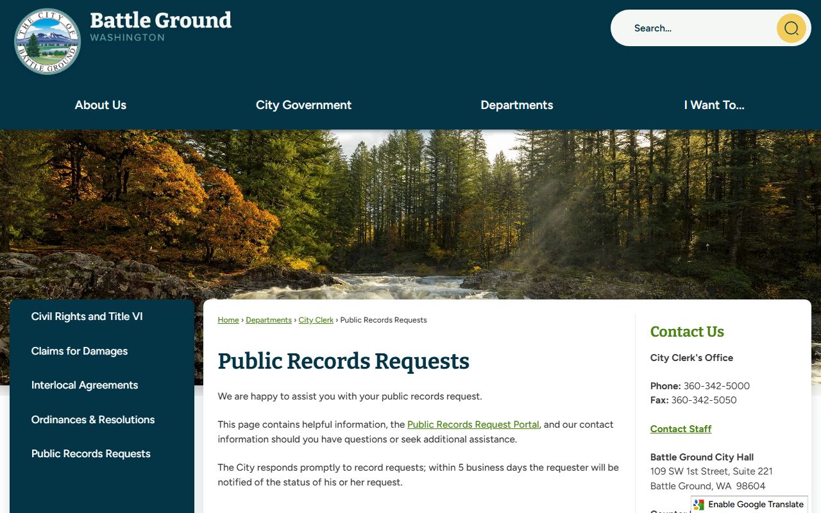Click the Battle Ground site title text
Viewport: 821px width, 513px height.
(x=161, y=21)
